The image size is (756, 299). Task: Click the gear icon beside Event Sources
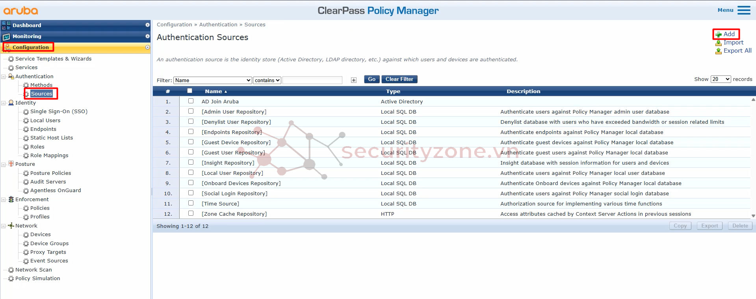coord(26,261)
